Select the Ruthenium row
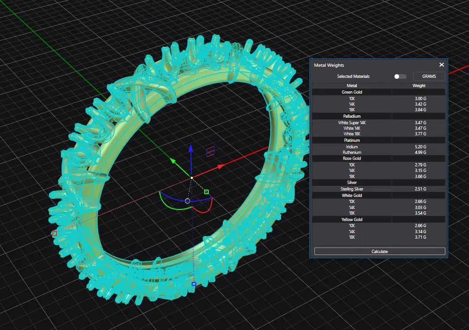Screen dimensions: 469x330 click(x=379, y=152)
